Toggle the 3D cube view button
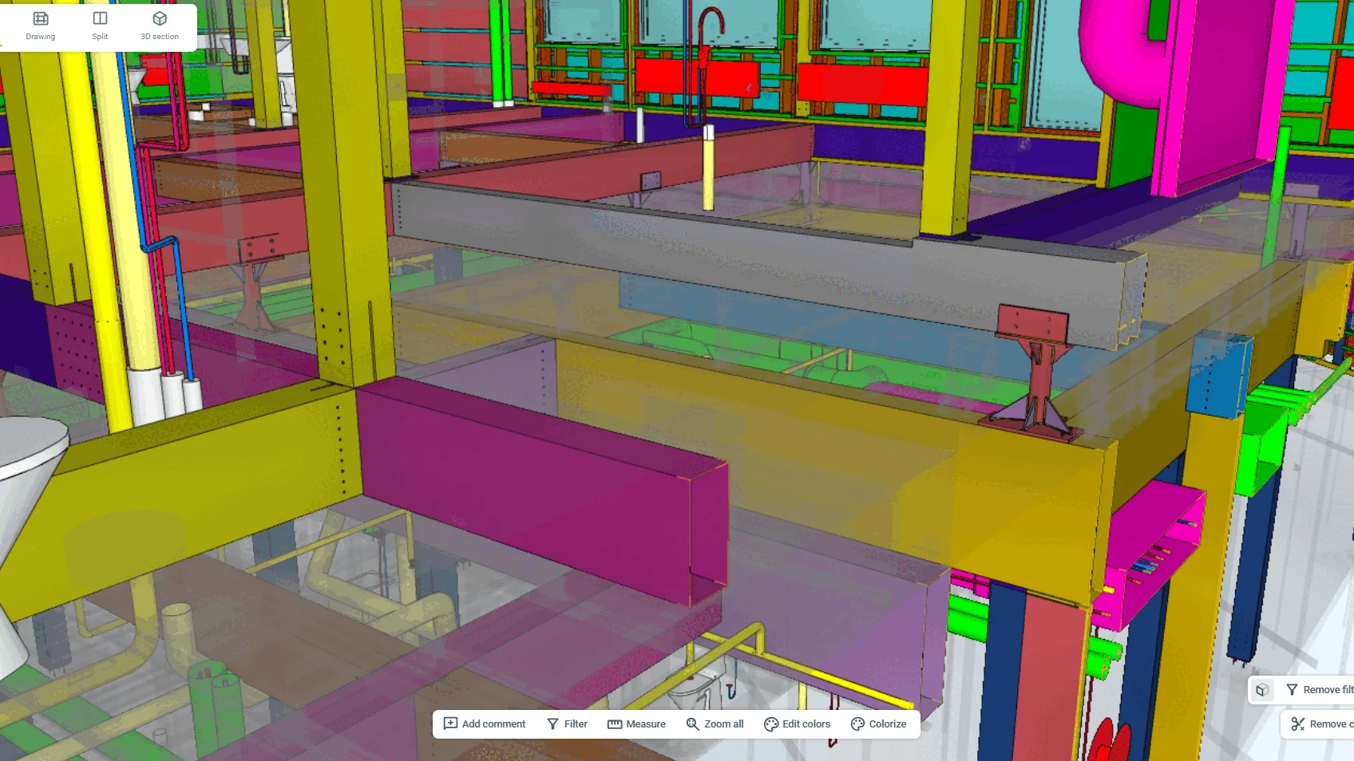 coord(1262,690)
